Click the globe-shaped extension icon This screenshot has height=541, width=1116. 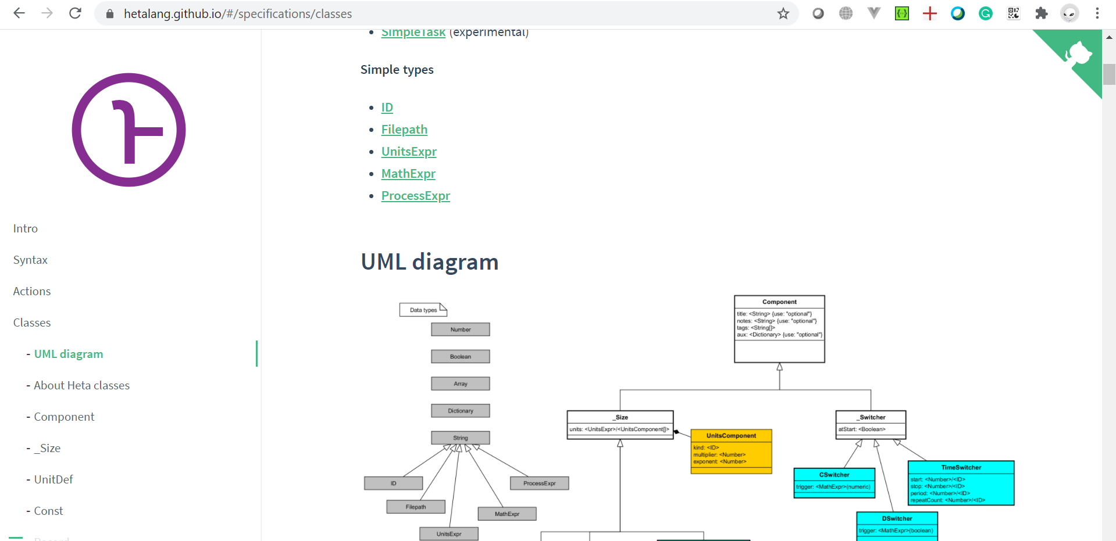tap(846, 13)
